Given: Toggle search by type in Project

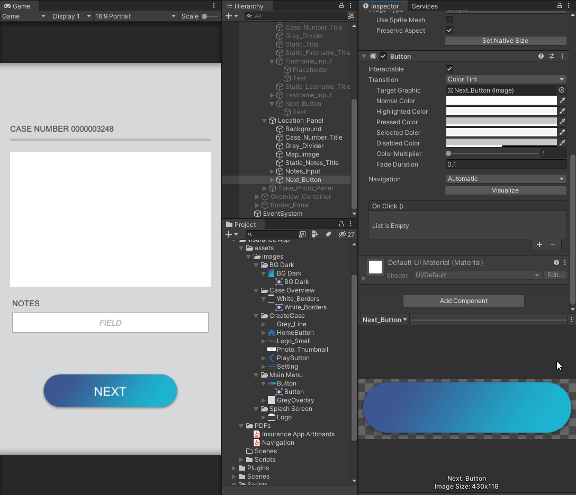Looking at the screenshot, I should click(x=315, y=234).
